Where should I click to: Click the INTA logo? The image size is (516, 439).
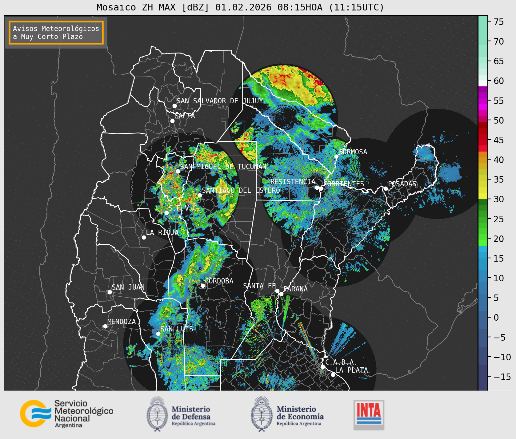click(x=369, y=415)
